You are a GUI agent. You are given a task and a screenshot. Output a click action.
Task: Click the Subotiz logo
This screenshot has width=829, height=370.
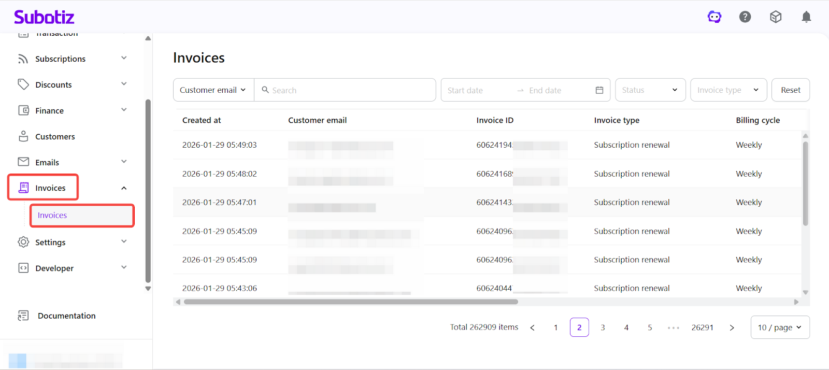tap(44, 17)
